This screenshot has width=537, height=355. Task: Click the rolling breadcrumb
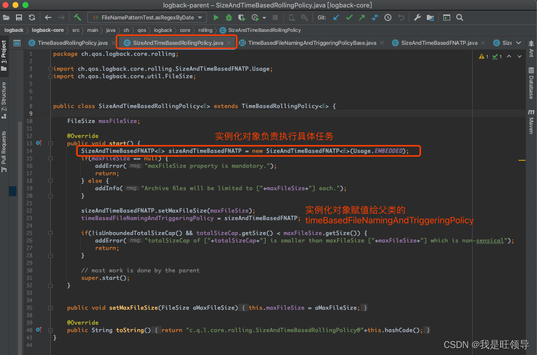pos(205,30)
